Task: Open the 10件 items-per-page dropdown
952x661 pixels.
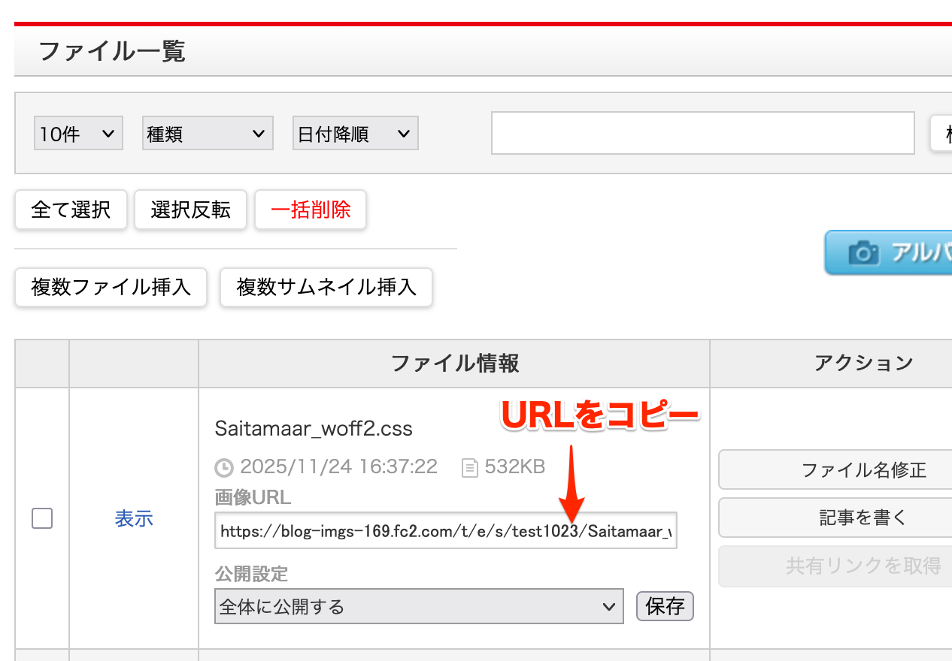Action: coord(78,134)
